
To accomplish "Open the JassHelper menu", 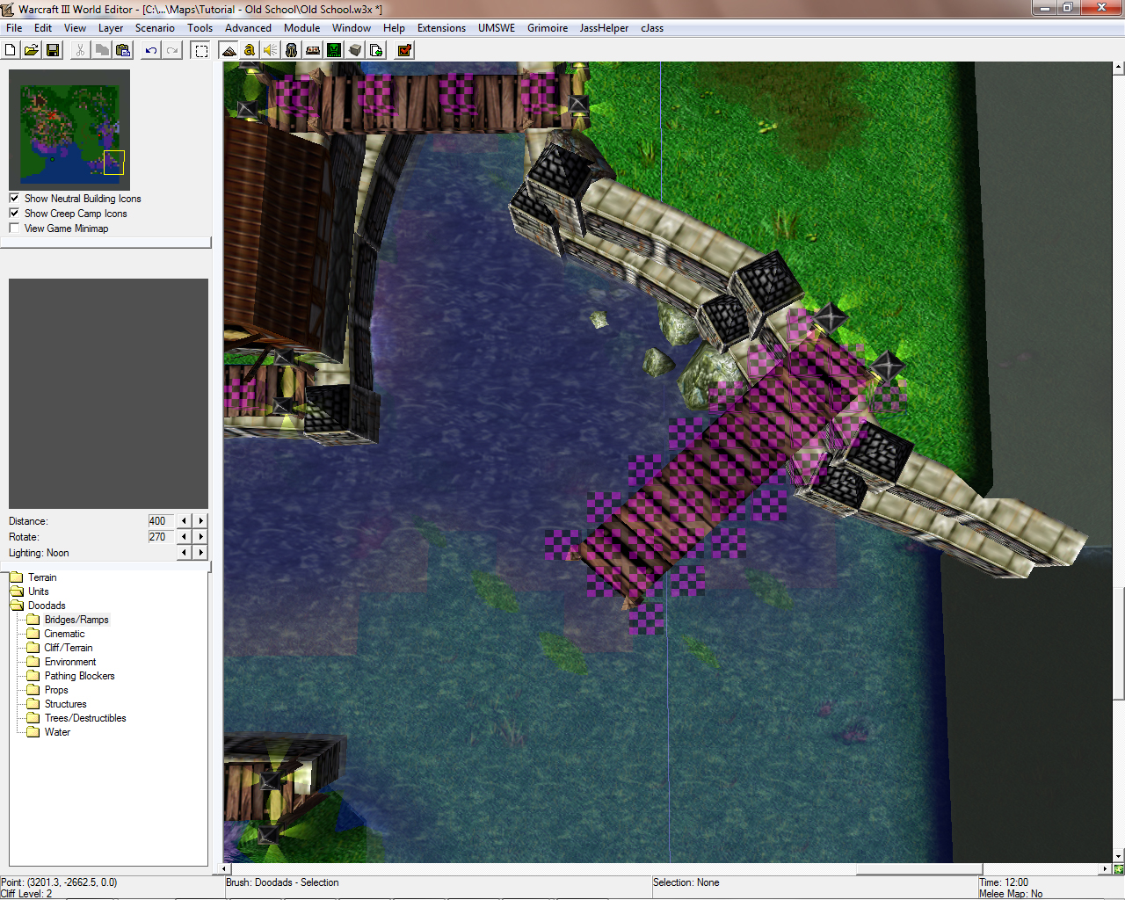I will 604,28.
